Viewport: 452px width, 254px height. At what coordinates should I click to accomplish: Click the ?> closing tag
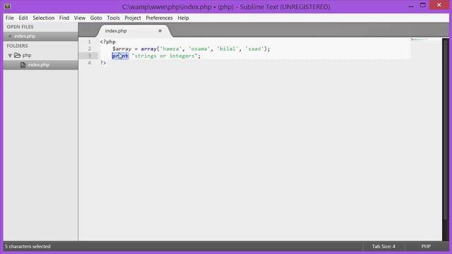[103, 63]
